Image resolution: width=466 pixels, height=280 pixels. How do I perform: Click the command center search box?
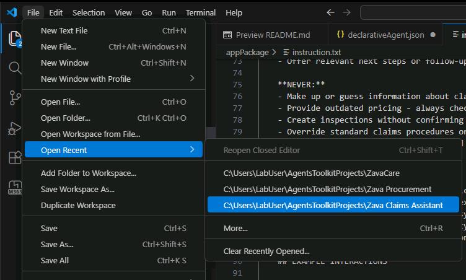413,12
